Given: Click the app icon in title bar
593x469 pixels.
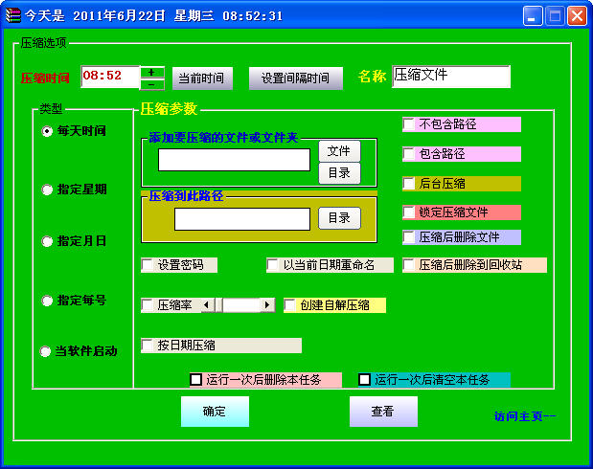Looking at the screenshot, I should pyautogui.click(x=12, y=16).
